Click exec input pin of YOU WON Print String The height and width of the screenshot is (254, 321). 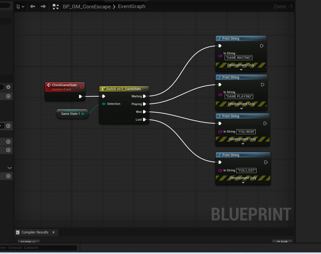(x=220, y=123)
